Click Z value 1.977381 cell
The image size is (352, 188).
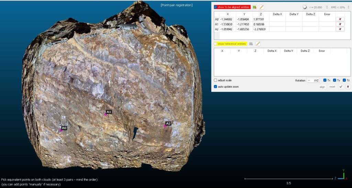tap(261, 19)
